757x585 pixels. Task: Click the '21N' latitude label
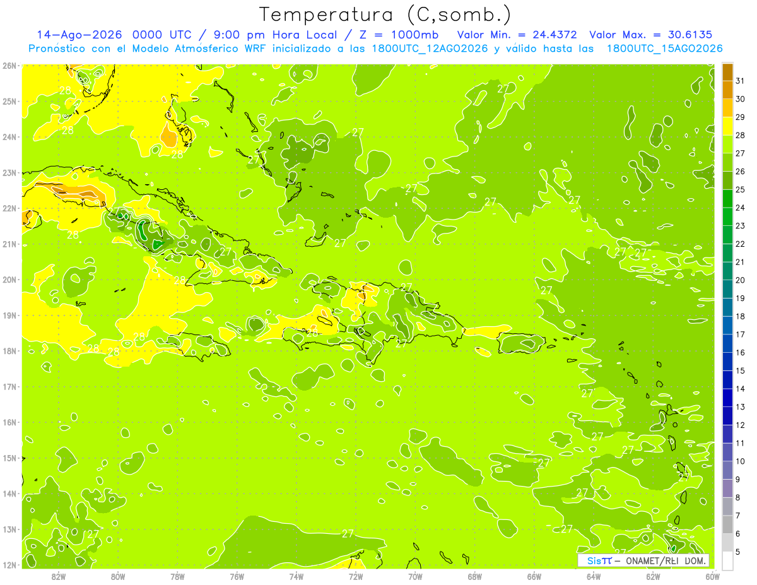point(9,244)
